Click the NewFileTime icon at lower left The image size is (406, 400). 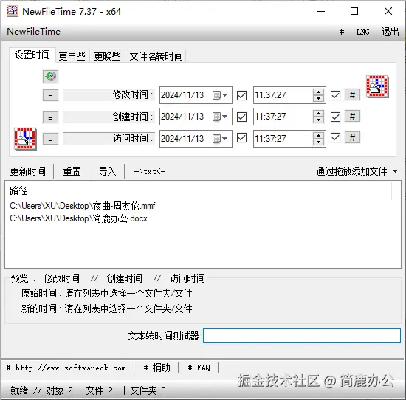tap(25, 139)
